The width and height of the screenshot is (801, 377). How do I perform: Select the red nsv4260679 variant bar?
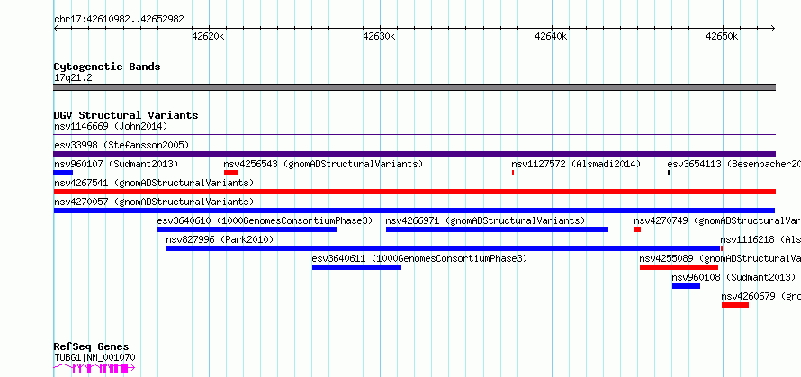pos(735,305)
